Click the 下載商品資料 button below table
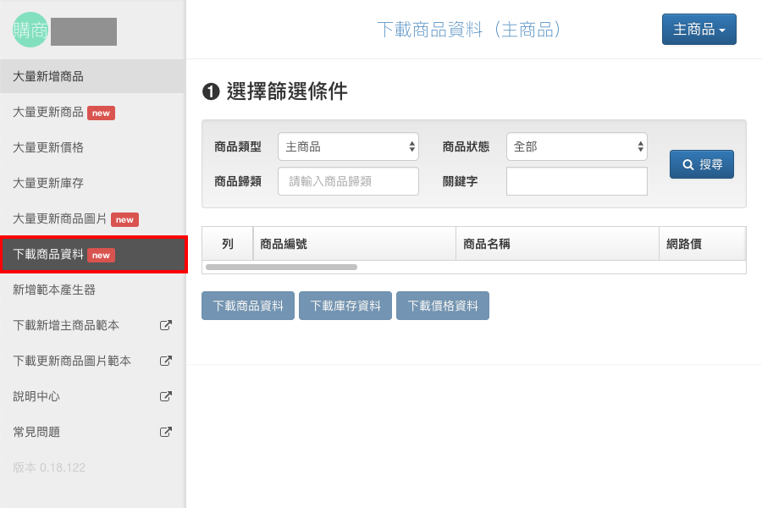This screenshot has height=508, width=762. coord(248,306)
